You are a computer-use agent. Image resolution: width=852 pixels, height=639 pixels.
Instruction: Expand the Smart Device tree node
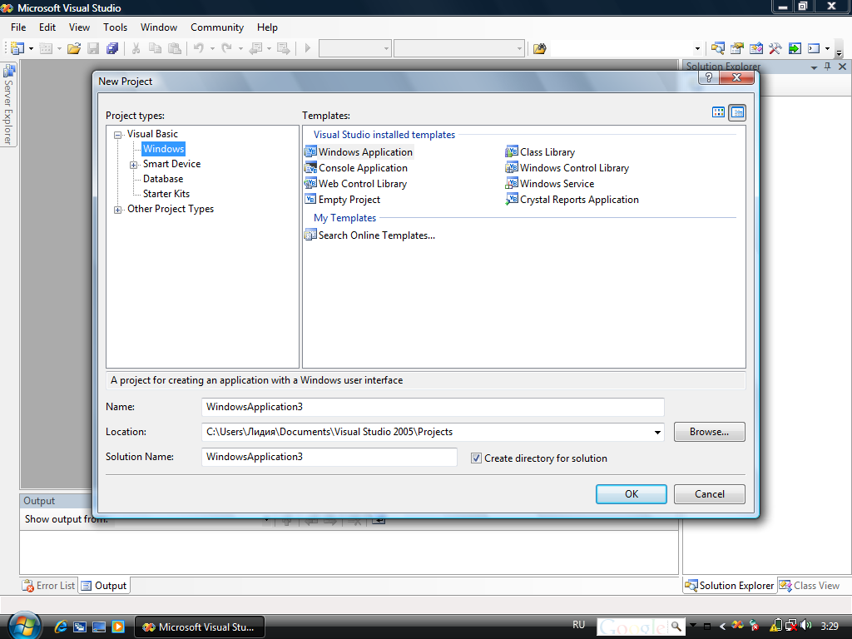133,165
